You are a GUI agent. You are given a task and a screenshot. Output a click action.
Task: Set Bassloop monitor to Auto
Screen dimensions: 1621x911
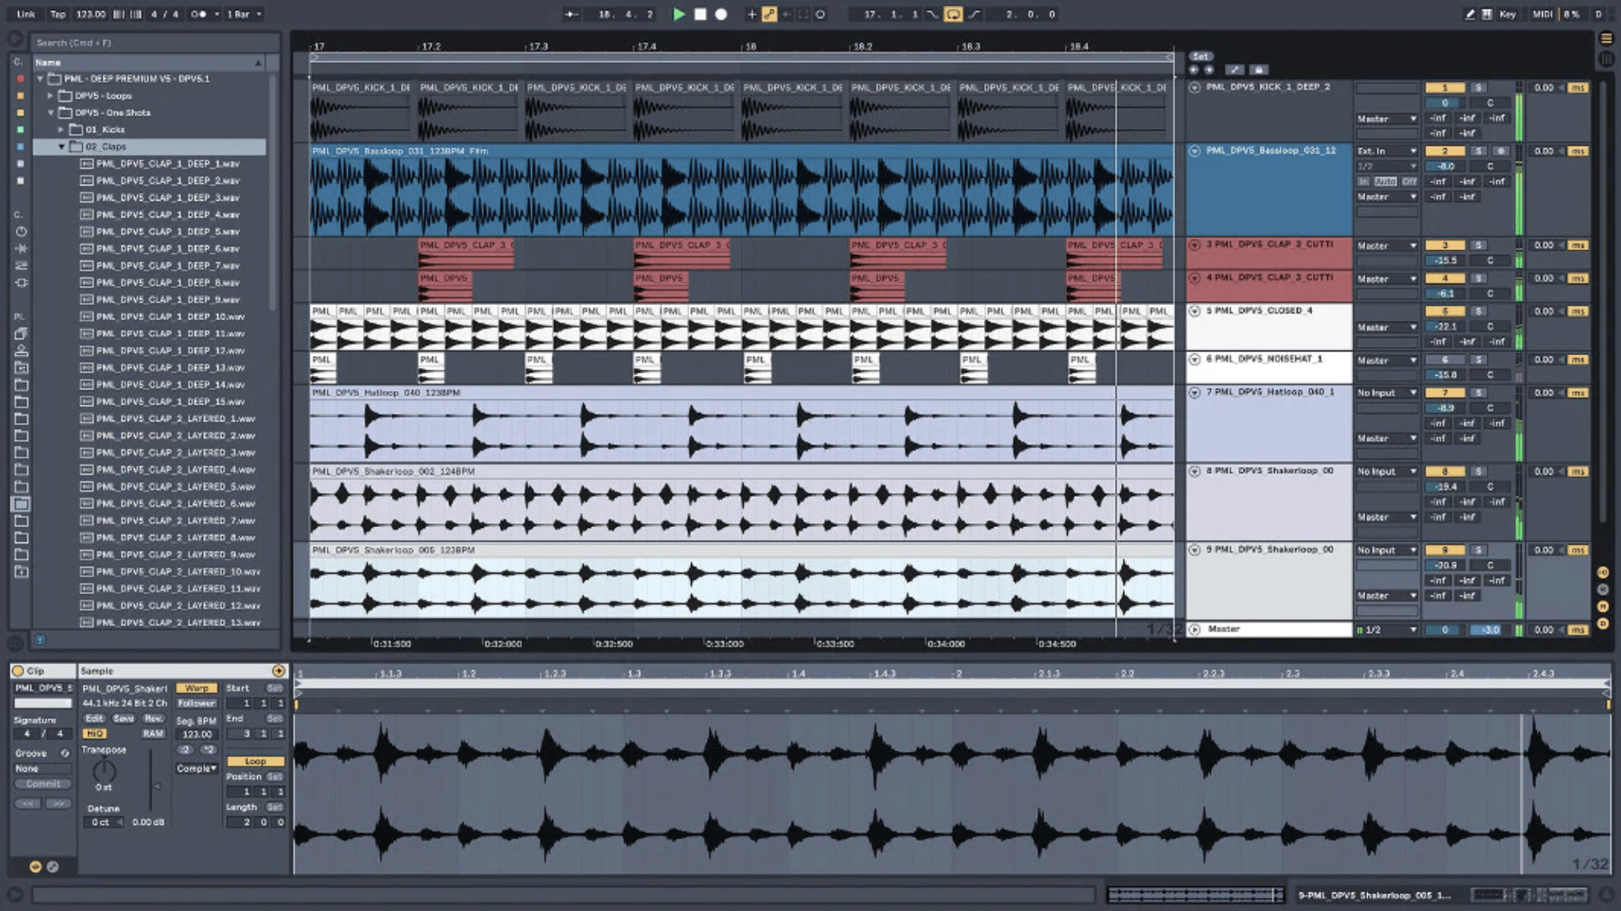[x=1385, y=182]
